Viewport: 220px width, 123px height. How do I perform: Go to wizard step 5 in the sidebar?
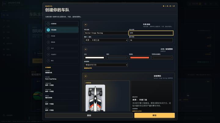(x=62, y=48)
